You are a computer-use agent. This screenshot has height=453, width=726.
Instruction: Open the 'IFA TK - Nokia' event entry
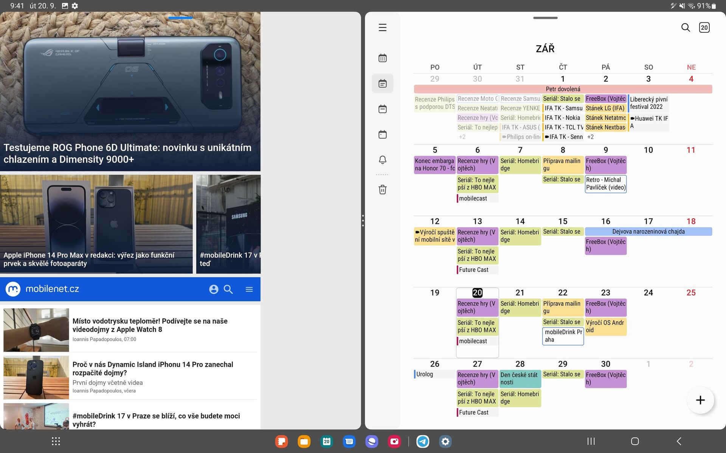point(563,118)
